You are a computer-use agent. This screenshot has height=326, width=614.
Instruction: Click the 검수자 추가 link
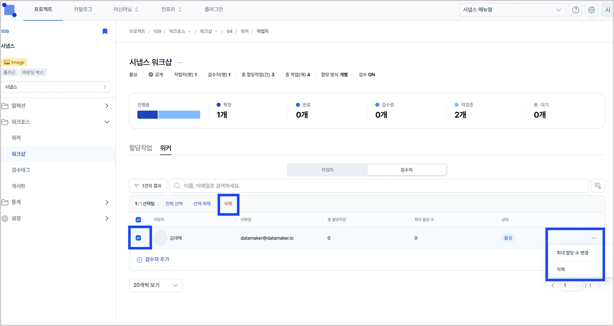(x=153, y=259)
